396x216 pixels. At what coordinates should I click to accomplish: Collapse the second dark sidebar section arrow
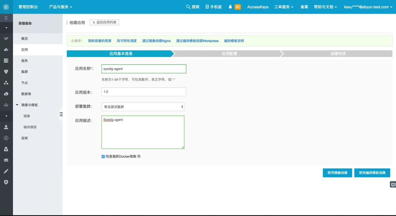(6, 116)
